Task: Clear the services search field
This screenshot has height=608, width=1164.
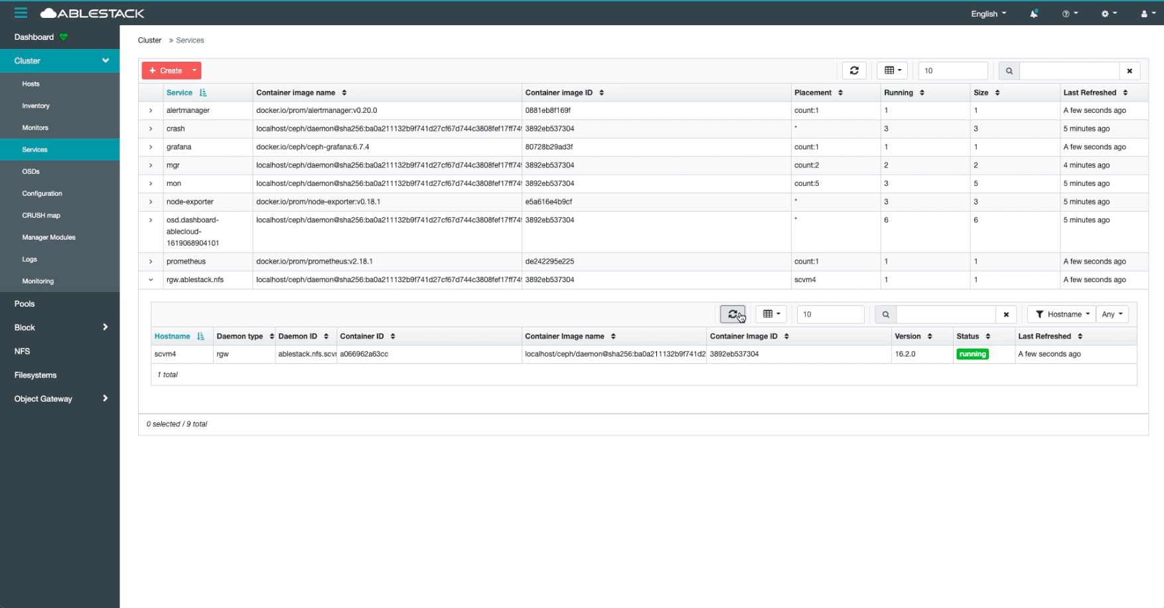Action: [1129, 70]
